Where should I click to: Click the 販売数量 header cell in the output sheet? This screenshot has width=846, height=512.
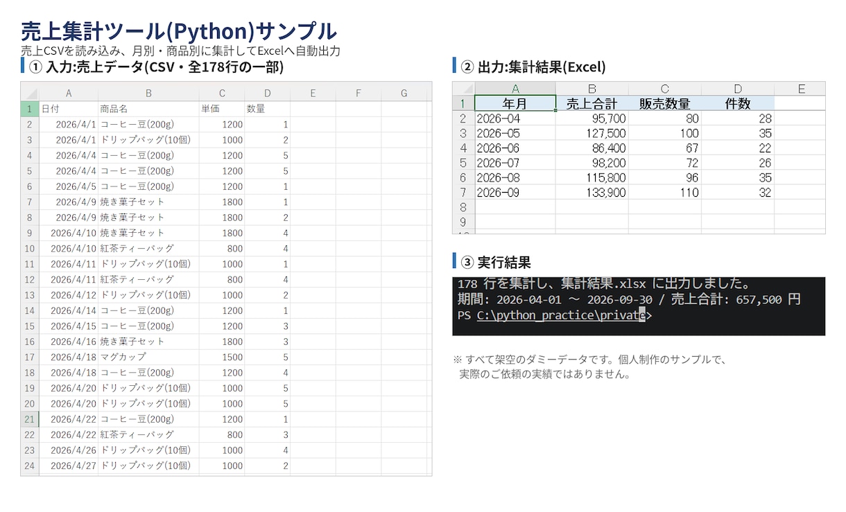click(665, 103)
